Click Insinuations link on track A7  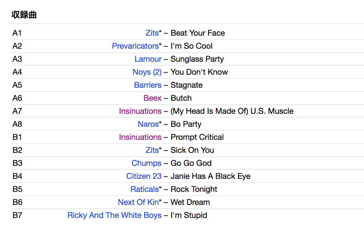[x=140, y=111]
